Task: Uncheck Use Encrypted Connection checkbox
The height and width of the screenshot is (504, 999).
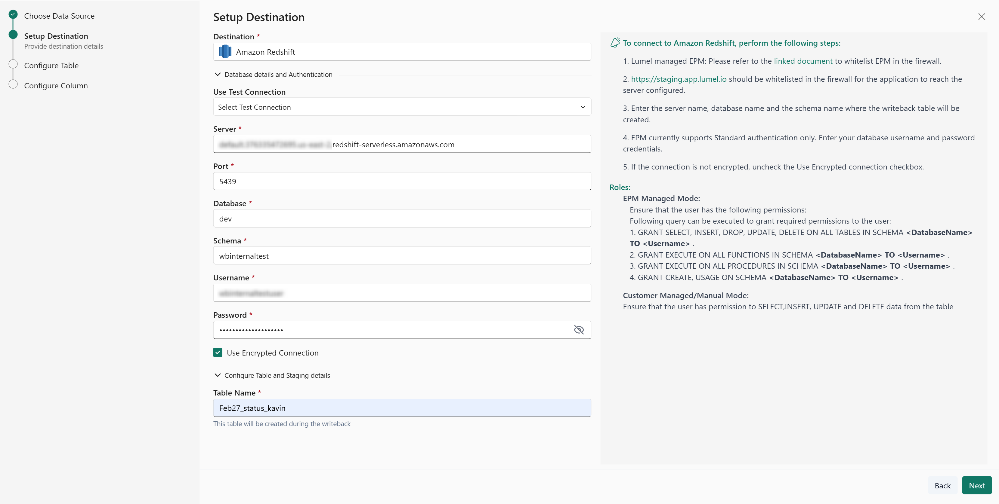Action: coord(218,353)
